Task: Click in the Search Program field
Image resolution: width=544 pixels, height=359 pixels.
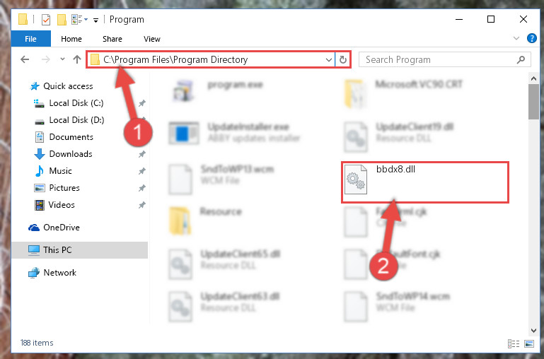Action: 438,59
